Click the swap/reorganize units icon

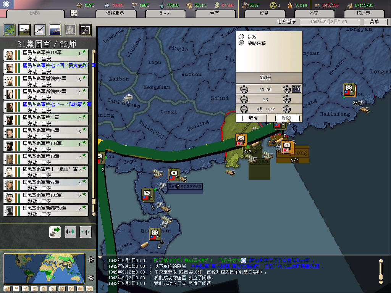click(70, 232)
